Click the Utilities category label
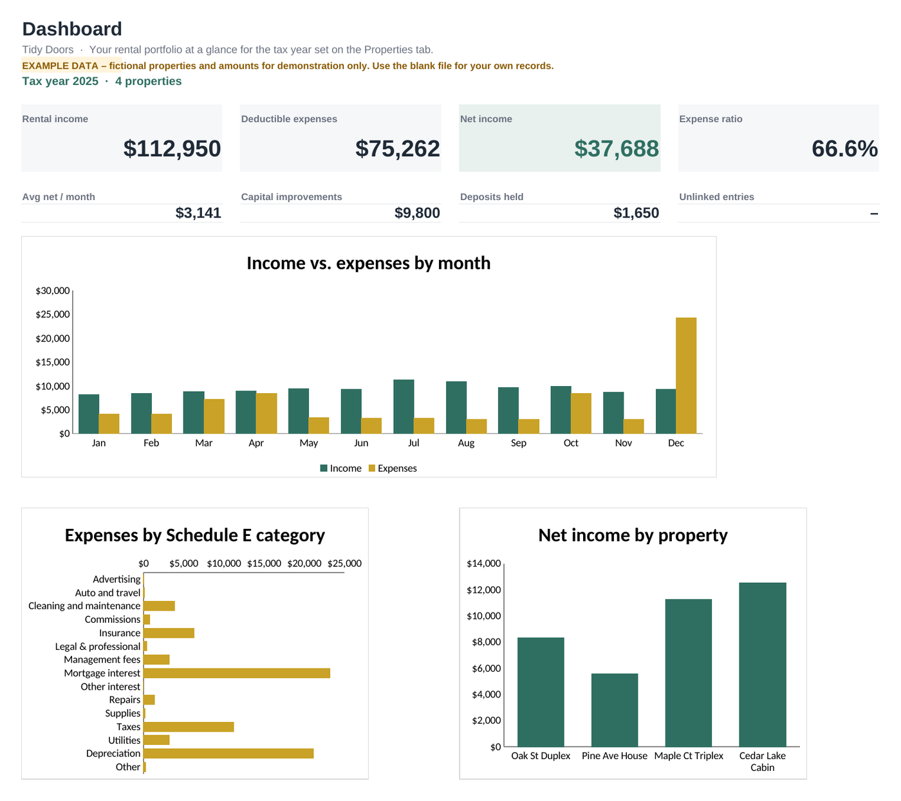Image resolution: width=901 pixels, height=801 pixels. tap(124, 741)
